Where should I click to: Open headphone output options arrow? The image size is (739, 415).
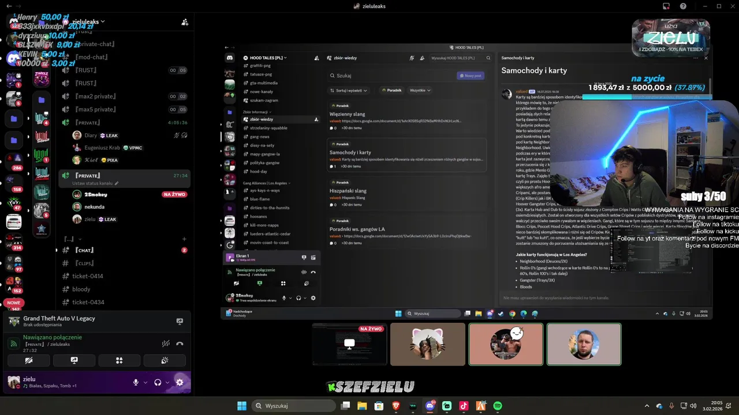click(x=167, y=382)
